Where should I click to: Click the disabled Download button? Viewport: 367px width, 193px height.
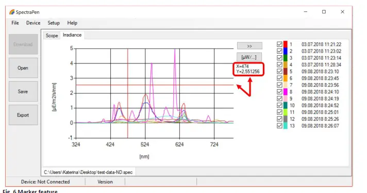point(23,44)
